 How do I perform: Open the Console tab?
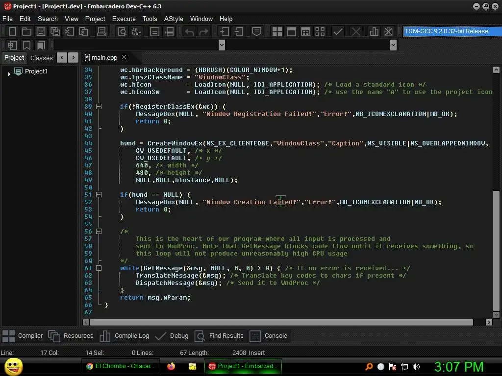click(x=268, y=336)
